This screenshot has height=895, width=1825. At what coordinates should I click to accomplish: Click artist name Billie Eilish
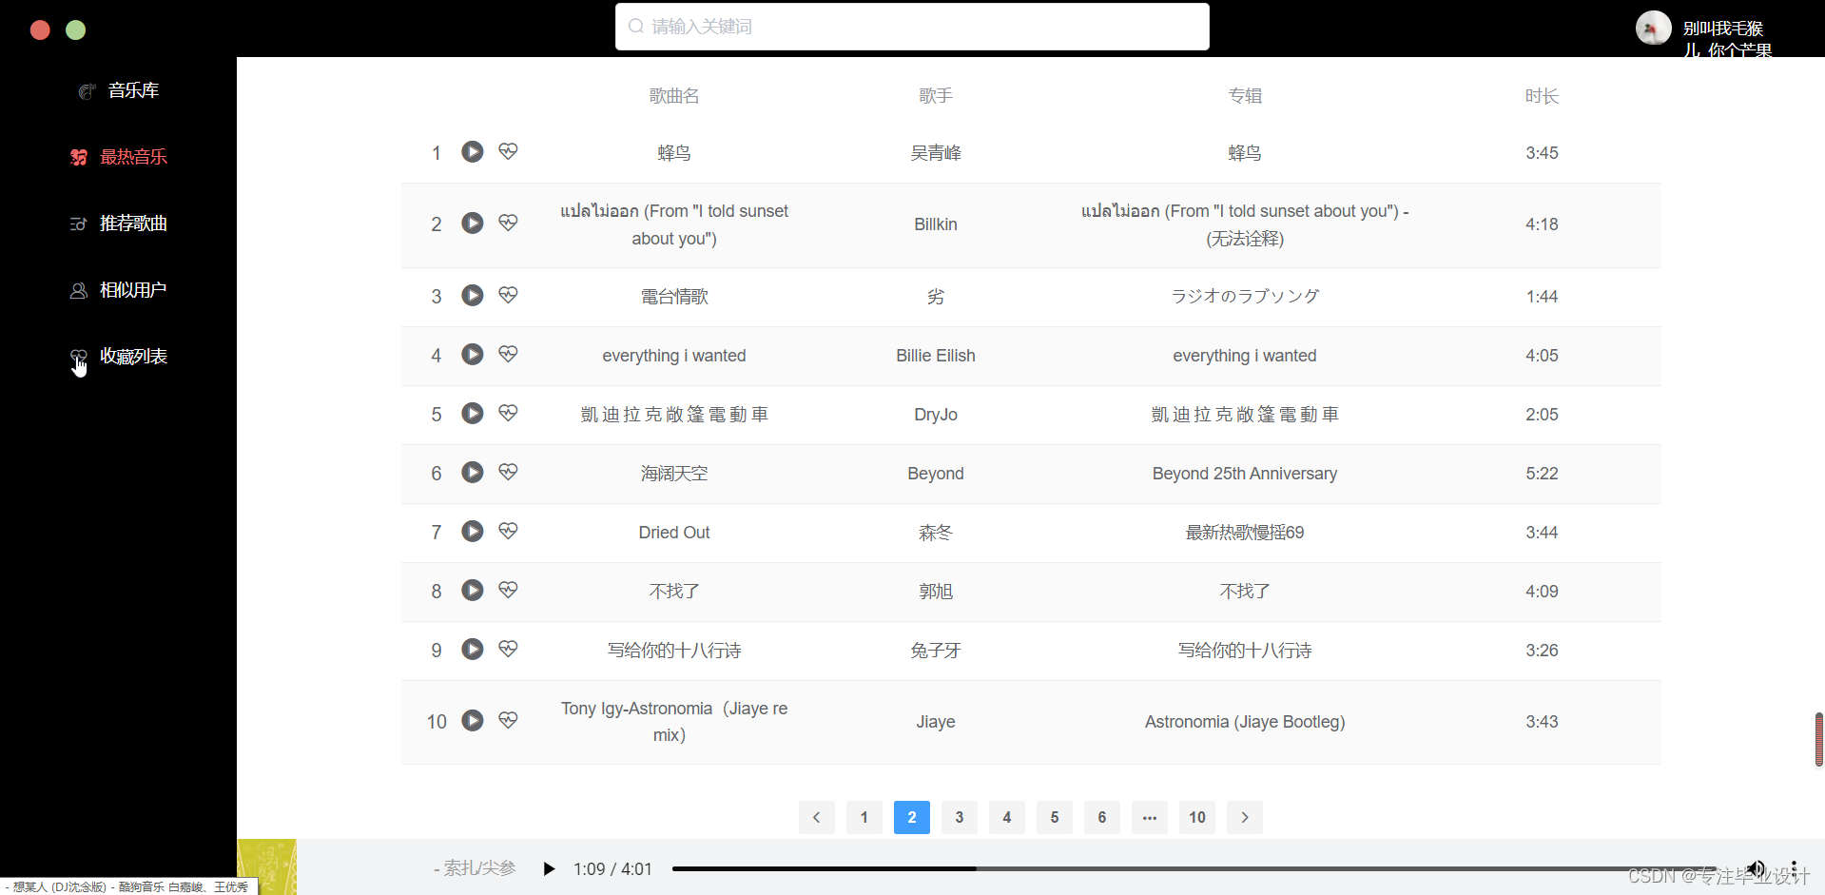pos(936,356)
